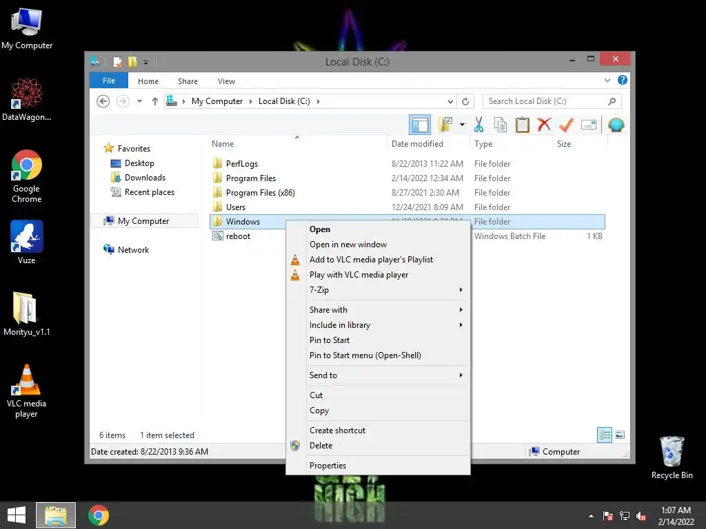Choose Create shortcut in context menu
Image resolution: width=706 pixels, height=529 pixels.
(x=379, y=431)
